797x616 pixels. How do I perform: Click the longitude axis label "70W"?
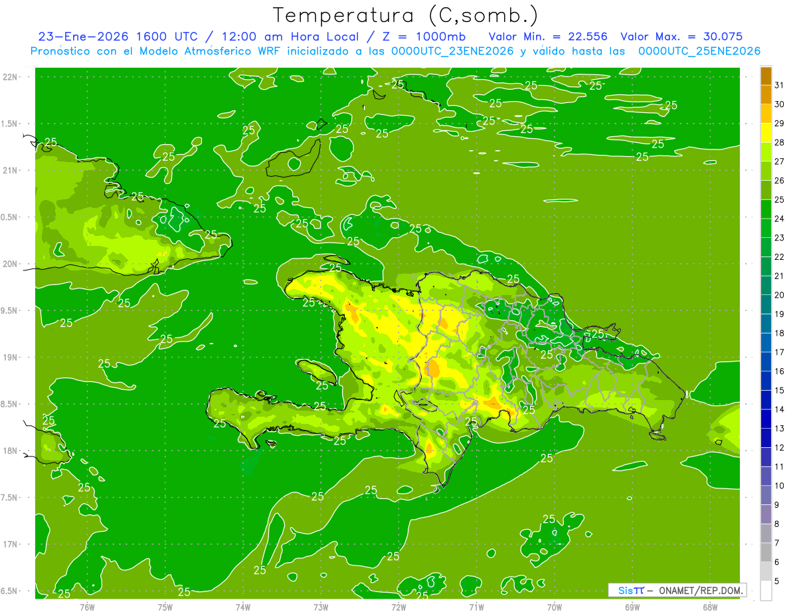click(555, 607)
